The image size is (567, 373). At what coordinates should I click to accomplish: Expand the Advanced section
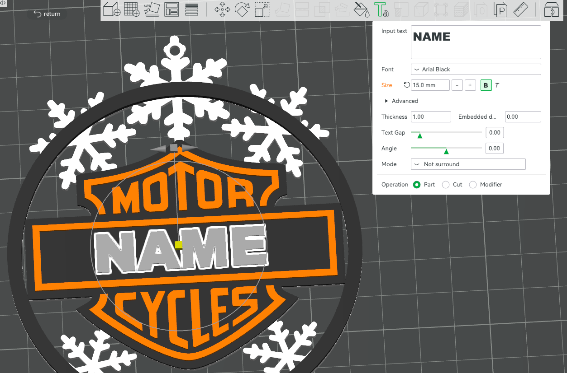401,101
